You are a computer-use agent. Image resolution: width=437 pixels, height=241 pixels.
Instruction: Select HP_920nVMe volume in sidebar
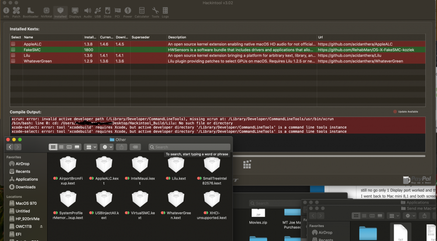pos(24,219)
